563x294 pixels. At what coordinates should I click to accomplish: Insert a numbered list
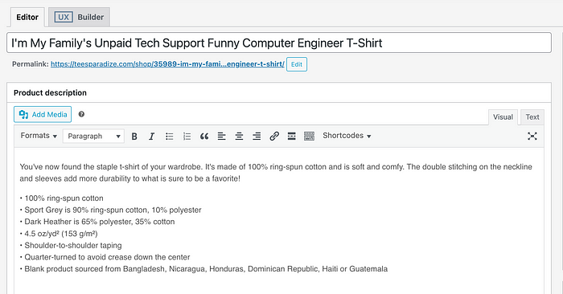tap(187, 137)
